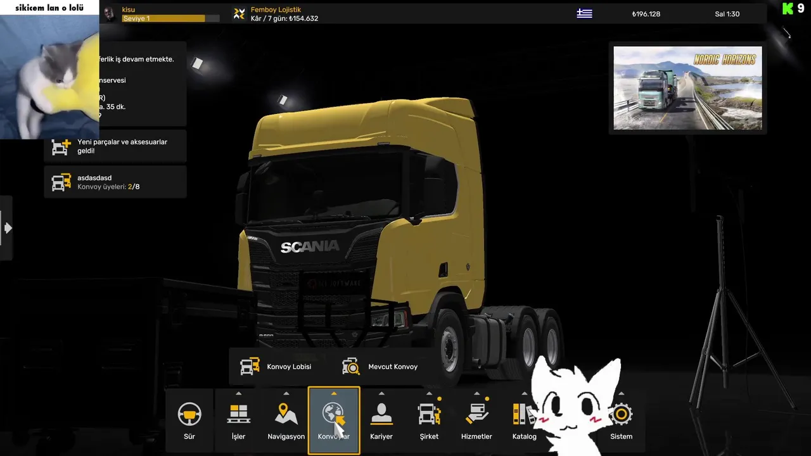Expand the Hizmetler submenu arrow

click(x=476, y=393)
